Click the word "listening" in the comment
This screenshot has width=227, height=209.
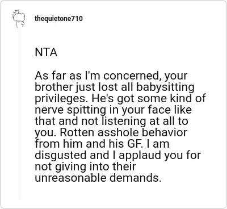124,122
